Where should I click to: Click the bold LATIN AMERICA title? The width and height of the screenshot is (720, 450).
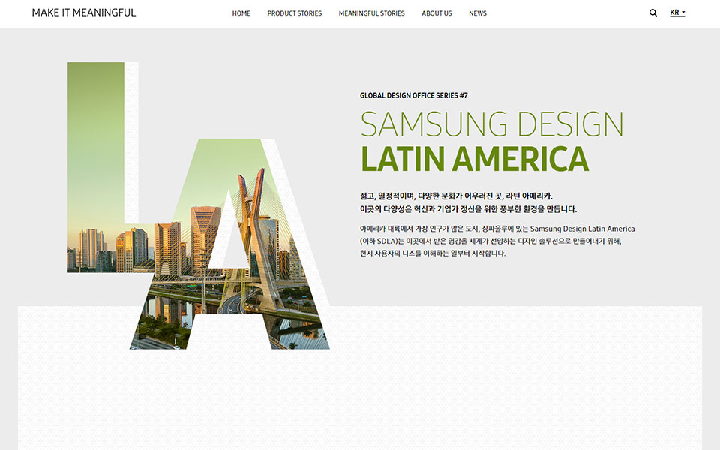coord(474,159)
